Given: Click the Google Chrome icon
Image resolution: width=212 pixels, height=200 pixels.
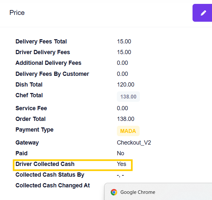Looking at the screenshot, I should (114, 192).
